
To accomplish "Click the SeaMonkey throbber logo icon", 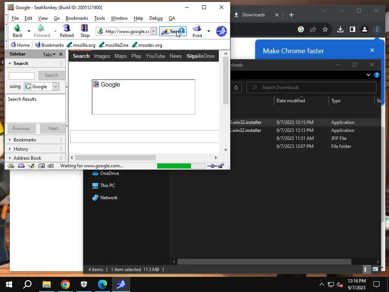I will pos(221,31).
